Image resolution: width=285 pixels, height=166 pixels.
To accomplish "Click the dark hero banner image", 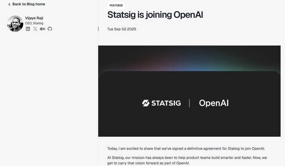I will [189, 123].
